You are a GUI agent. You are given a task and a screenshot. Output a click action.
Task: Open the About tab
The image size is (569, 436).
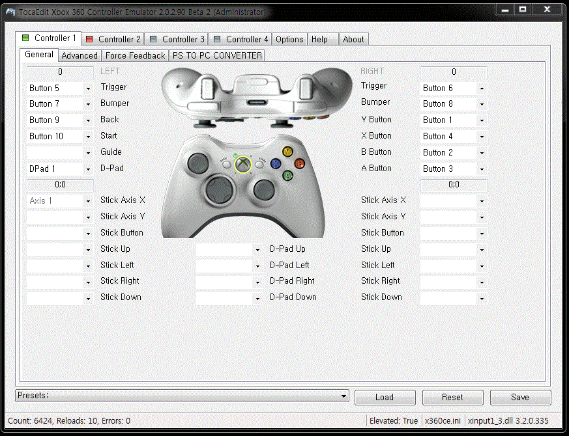(x=353, y=39)
